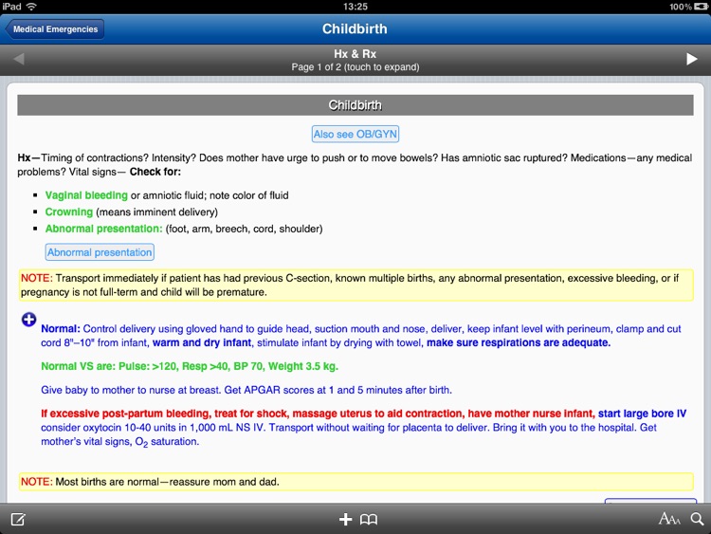This screenshot has height=534, width=711.
Task: Tap the Normal VS are: Pulse line
Action: (190, 366)
